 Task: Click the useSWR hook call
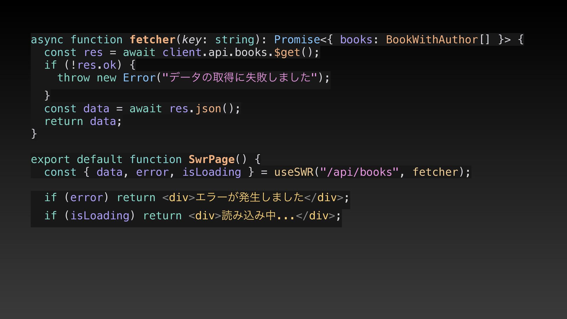294,172
